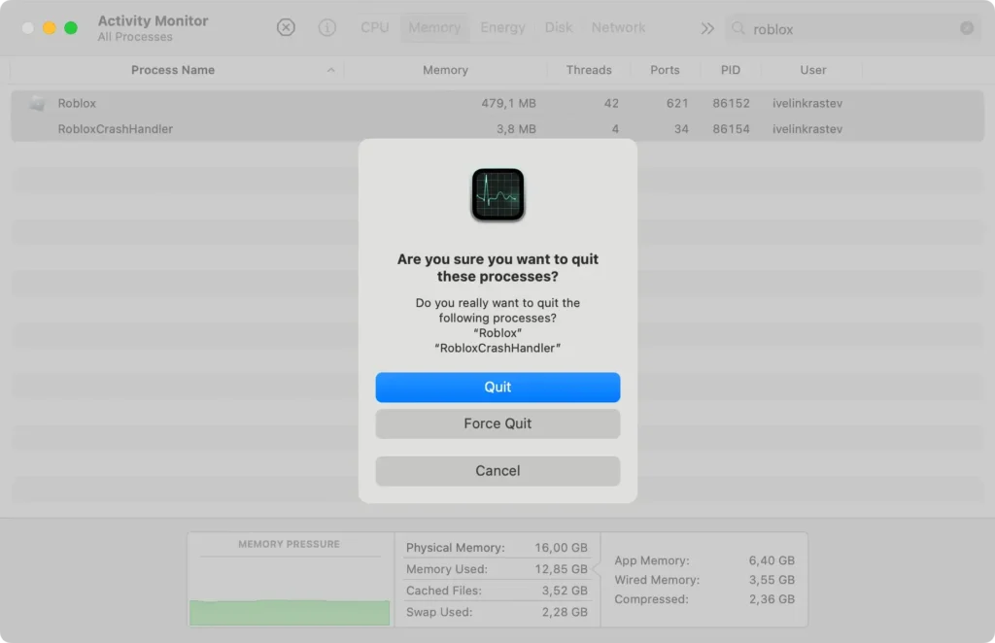Viewport: 995px width, 643px height.
Task: Click the 3,8 MB memory value
Action: click(516, 129)
